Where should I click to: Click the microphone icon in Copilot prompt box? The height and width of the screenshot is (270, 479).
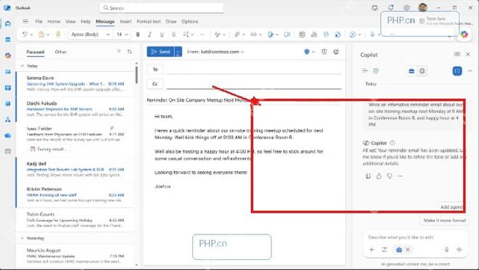[446, 250]
